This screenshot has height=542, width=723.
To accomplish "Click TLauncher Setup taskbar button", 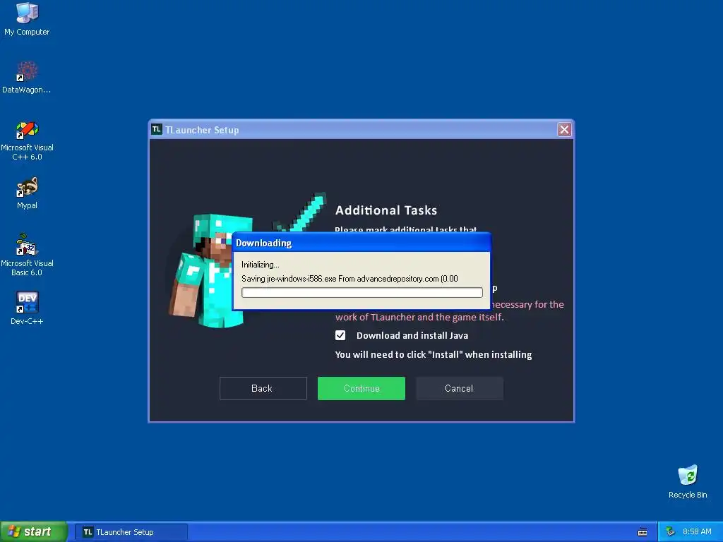I will (131, 532).
